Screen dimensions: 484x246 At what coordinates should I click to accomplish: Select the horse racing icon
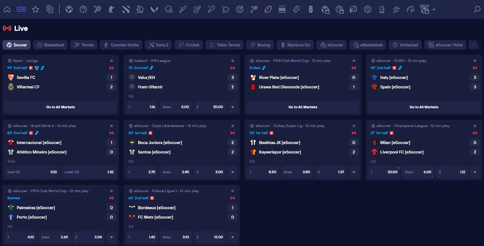tap(410, 9)
